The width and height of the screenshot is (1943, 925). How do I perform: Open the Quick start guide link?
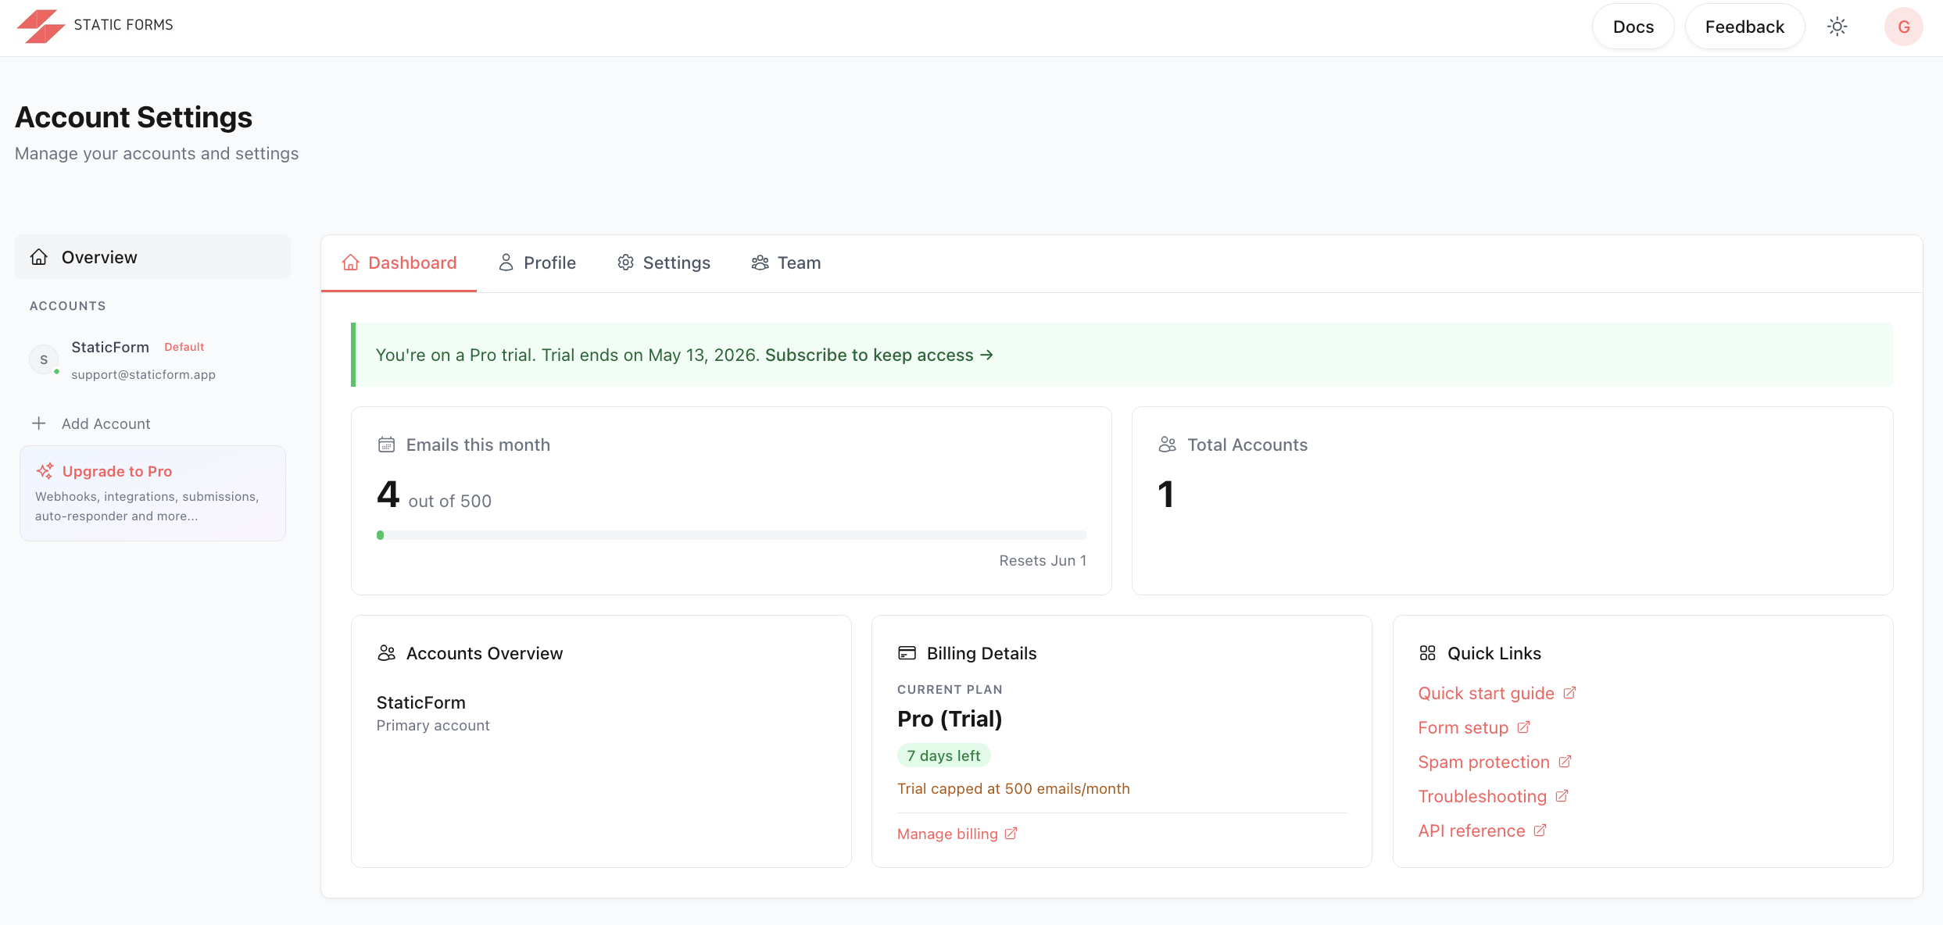coord(1486,693)
